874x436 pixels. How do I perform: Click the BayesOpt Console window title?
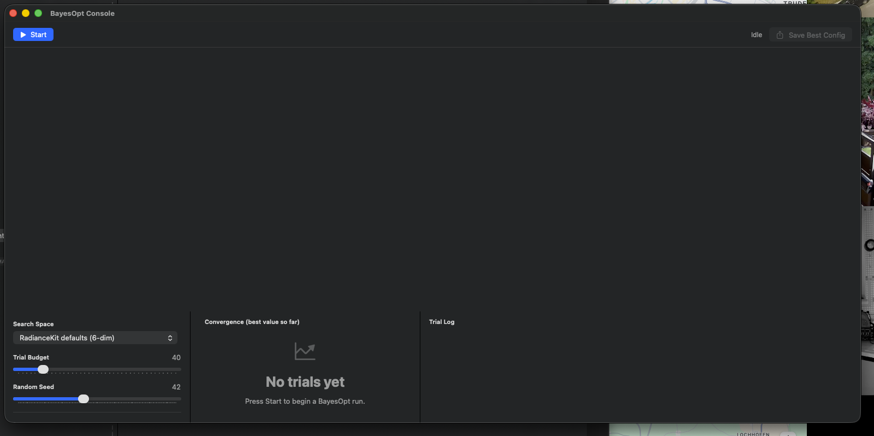[82, 13]
